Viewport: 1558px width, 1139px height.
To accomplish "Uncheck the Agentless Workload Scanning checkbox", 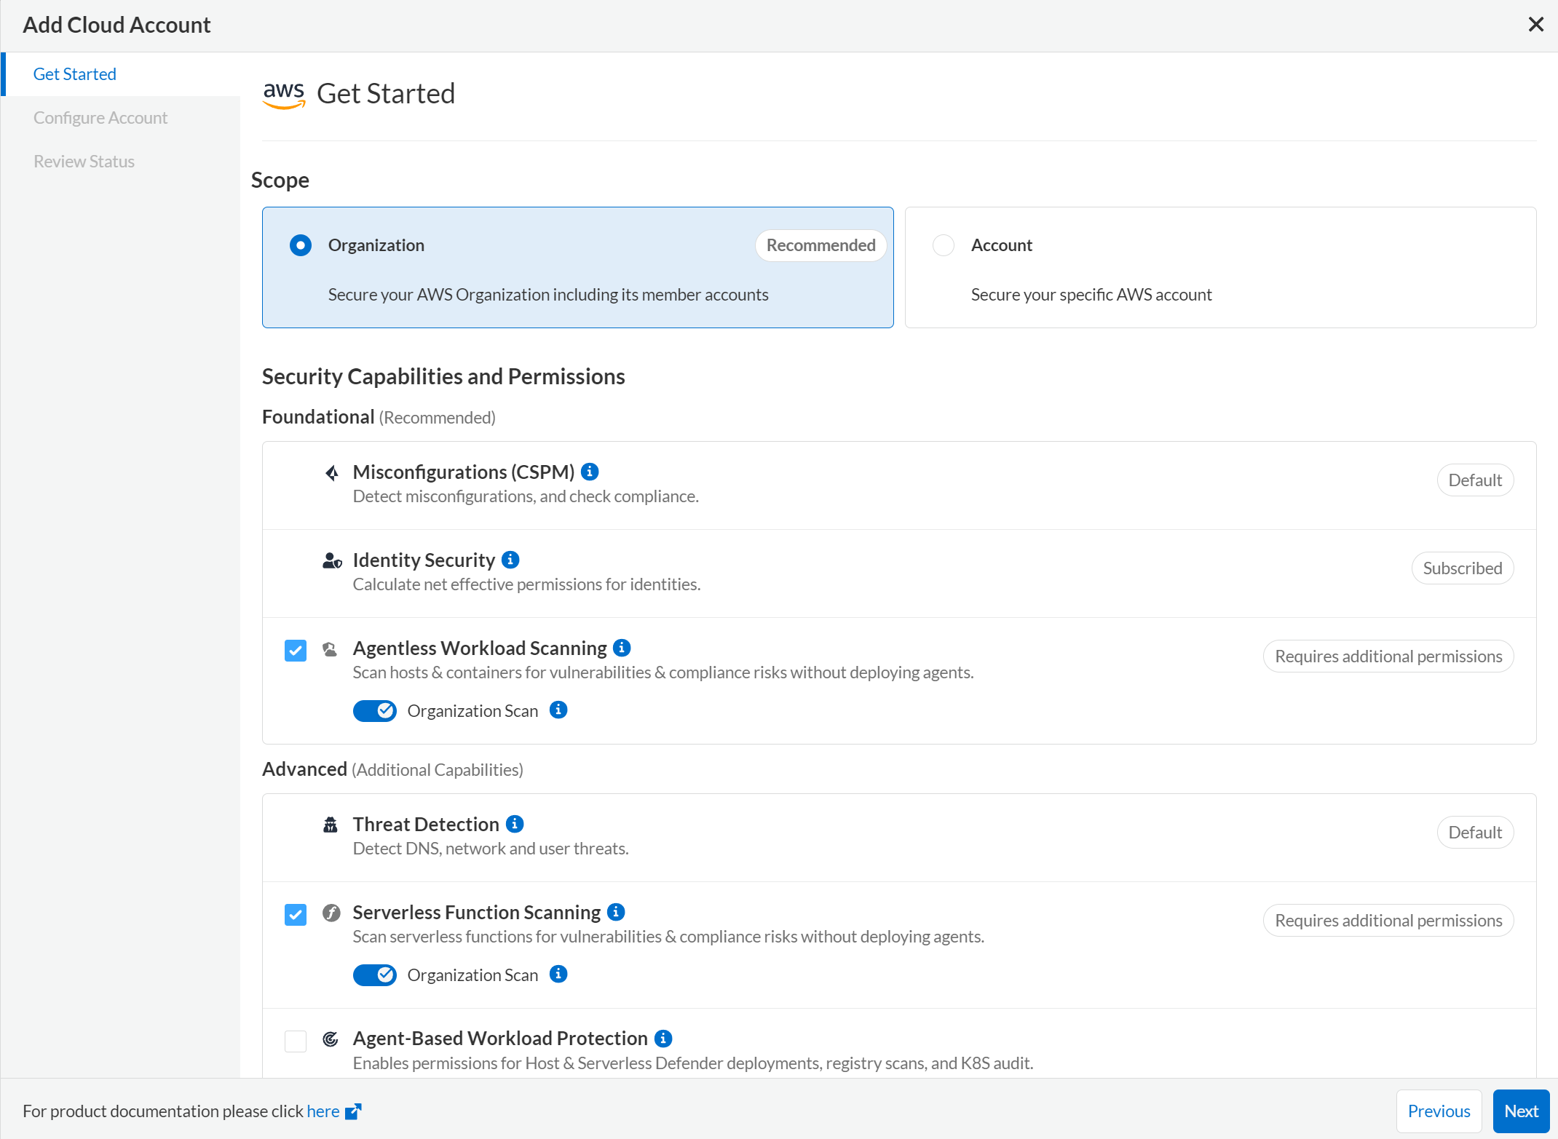I will point(296,650).
